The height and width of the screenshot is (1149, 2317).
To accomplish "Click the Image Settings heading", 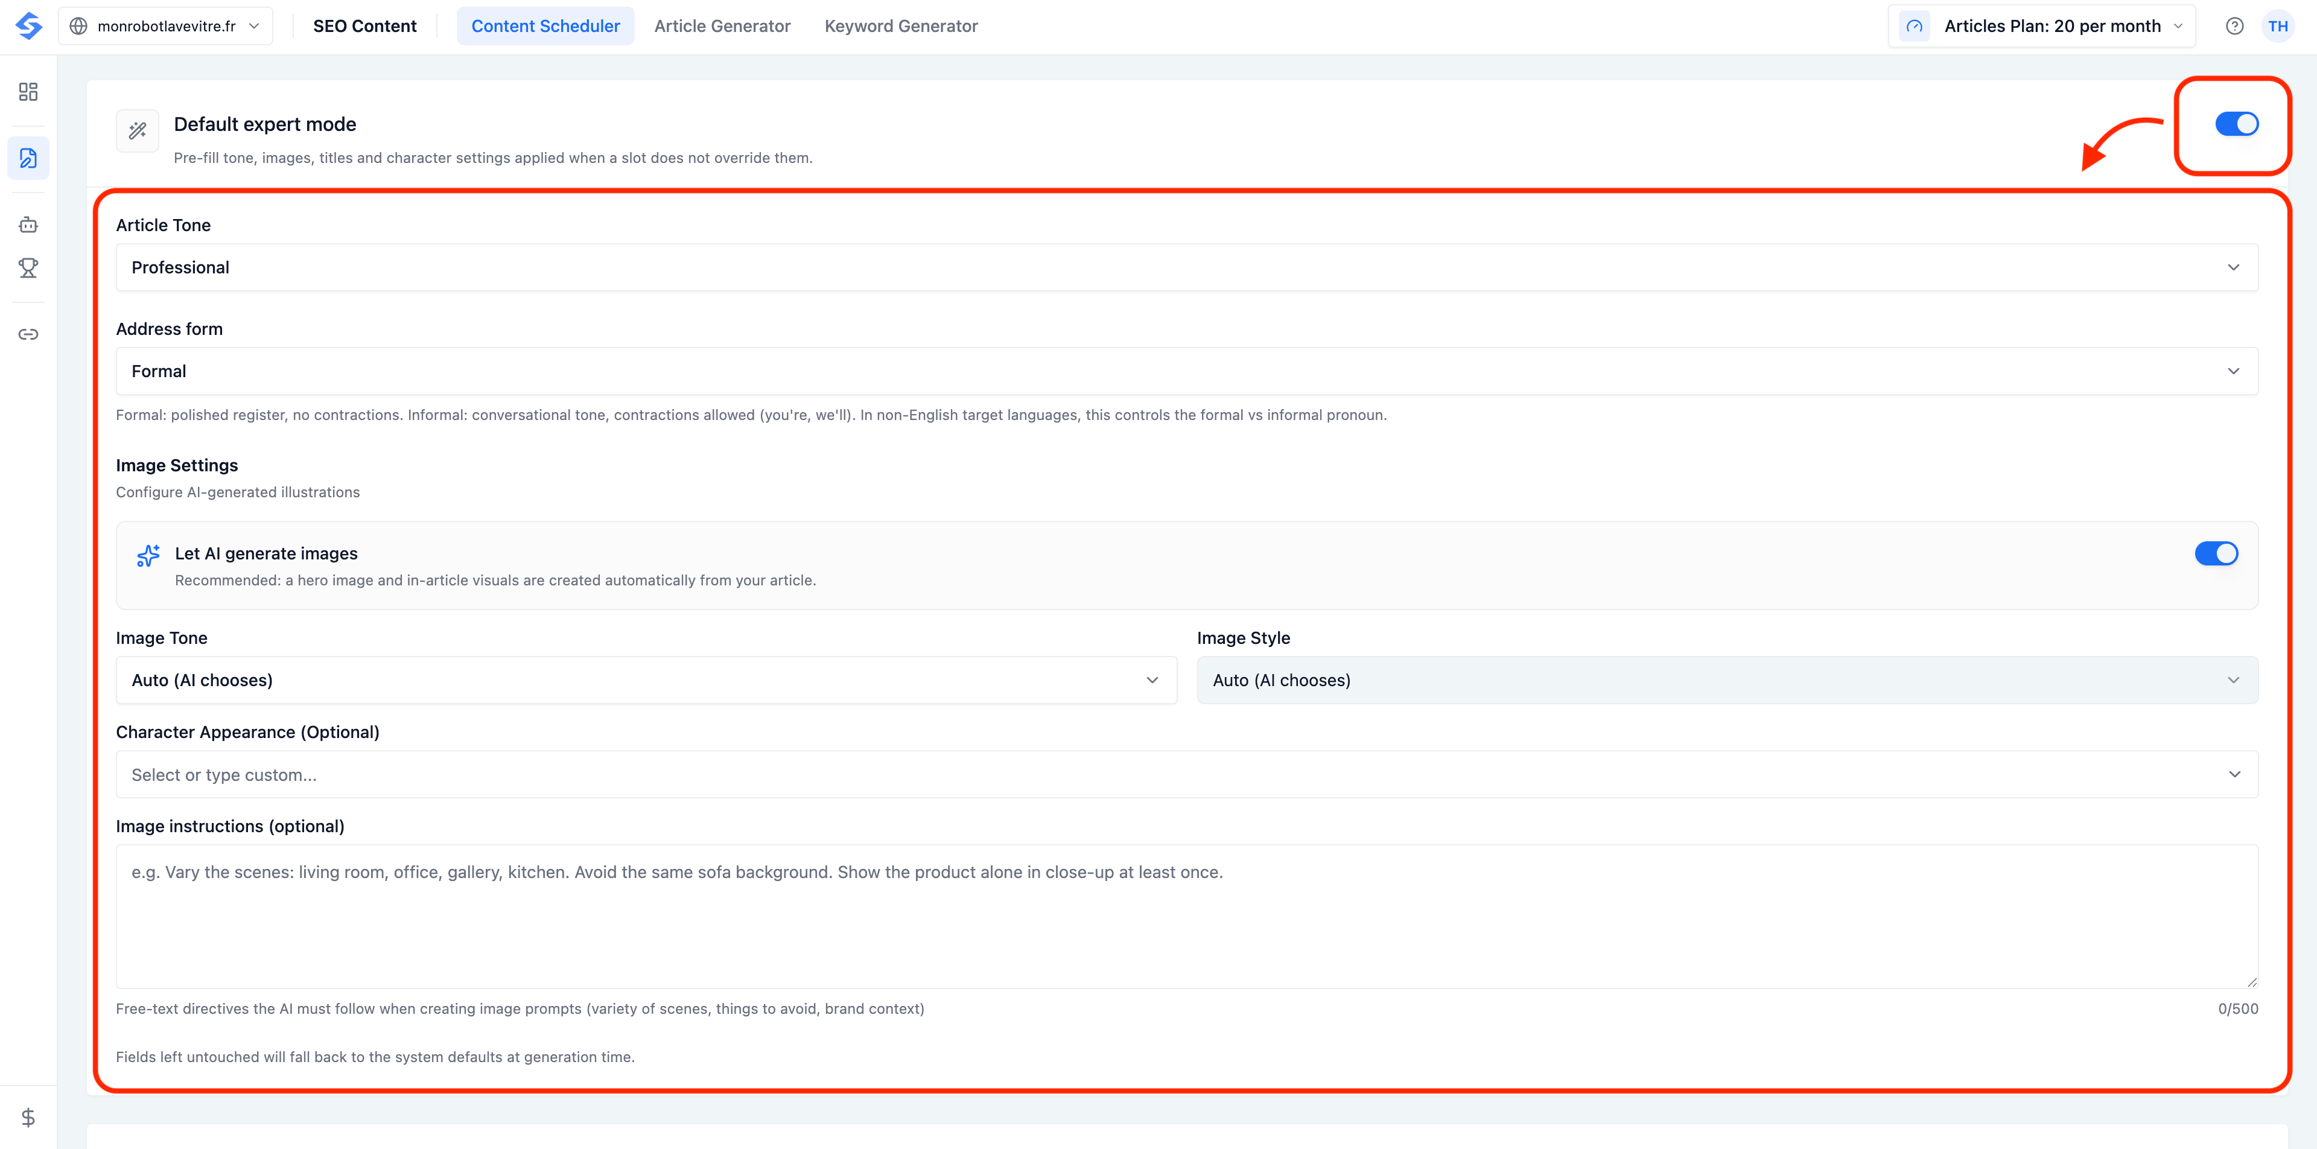I will (177, 465).
